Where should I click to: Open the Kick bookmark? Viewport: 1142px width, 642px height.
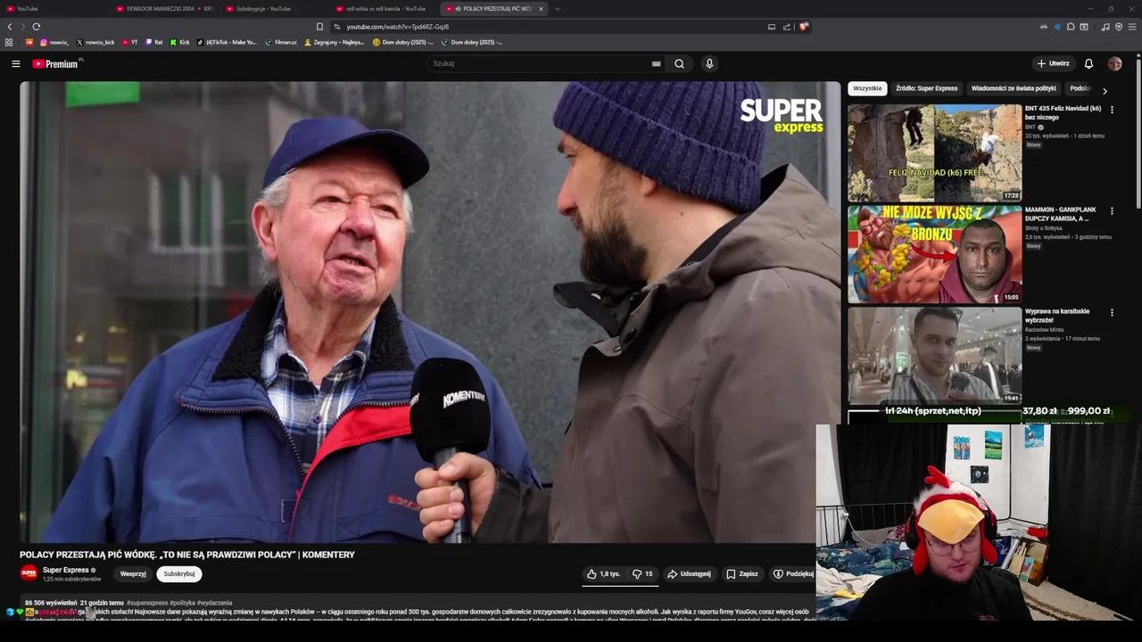[x=179, y=42]
